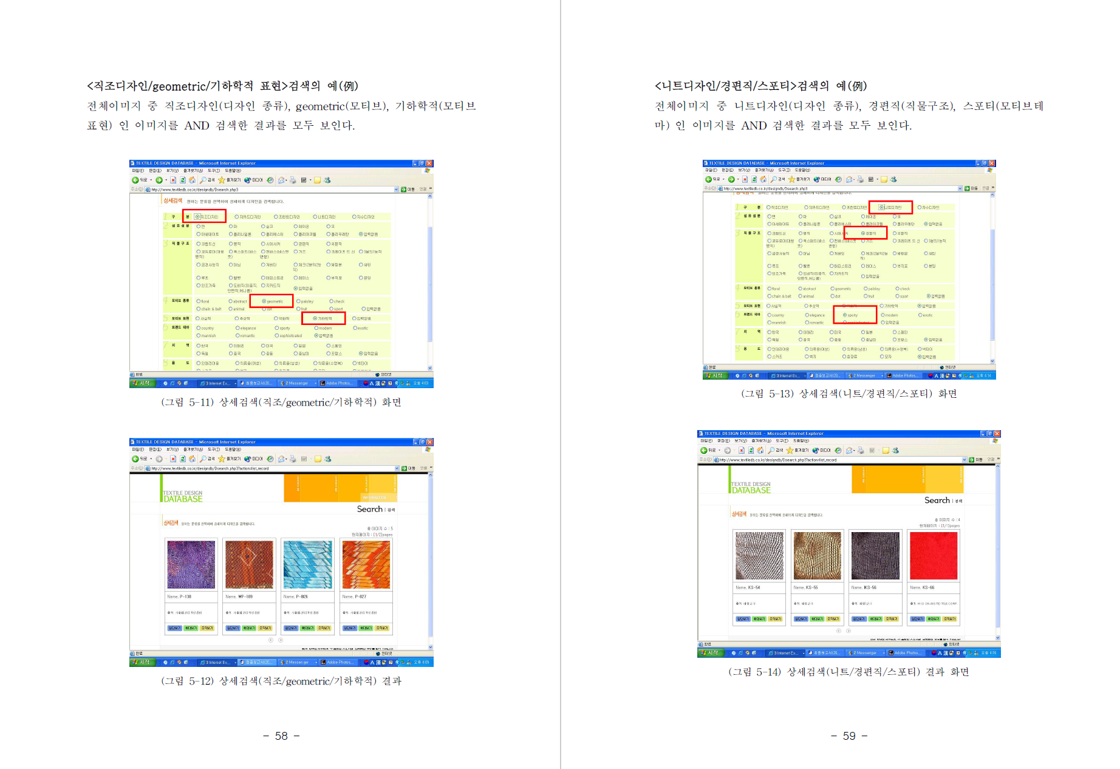Expand the Back button history list

click(x=151, y=180)
